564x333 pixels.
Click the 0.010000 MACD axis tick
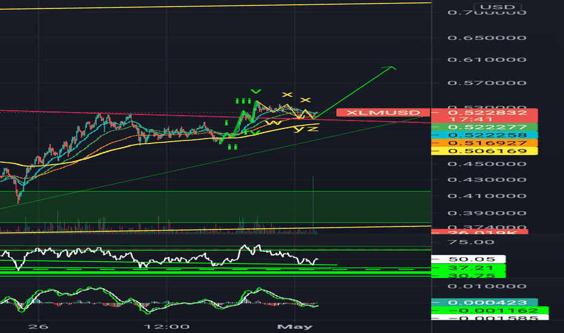tap(487, 286)
